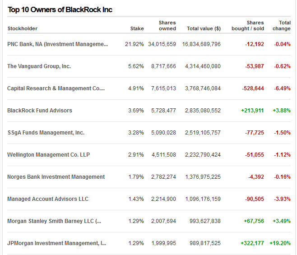Click BlackRock Fund Advisors stockholder name
This screenshot has width=297, height=255.
tap(40, 111)
